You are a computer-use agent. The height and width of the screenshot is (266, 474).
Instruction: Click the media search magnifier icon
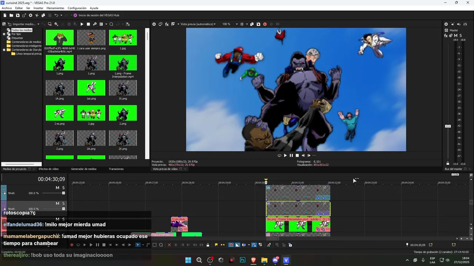tap(111, 24)
